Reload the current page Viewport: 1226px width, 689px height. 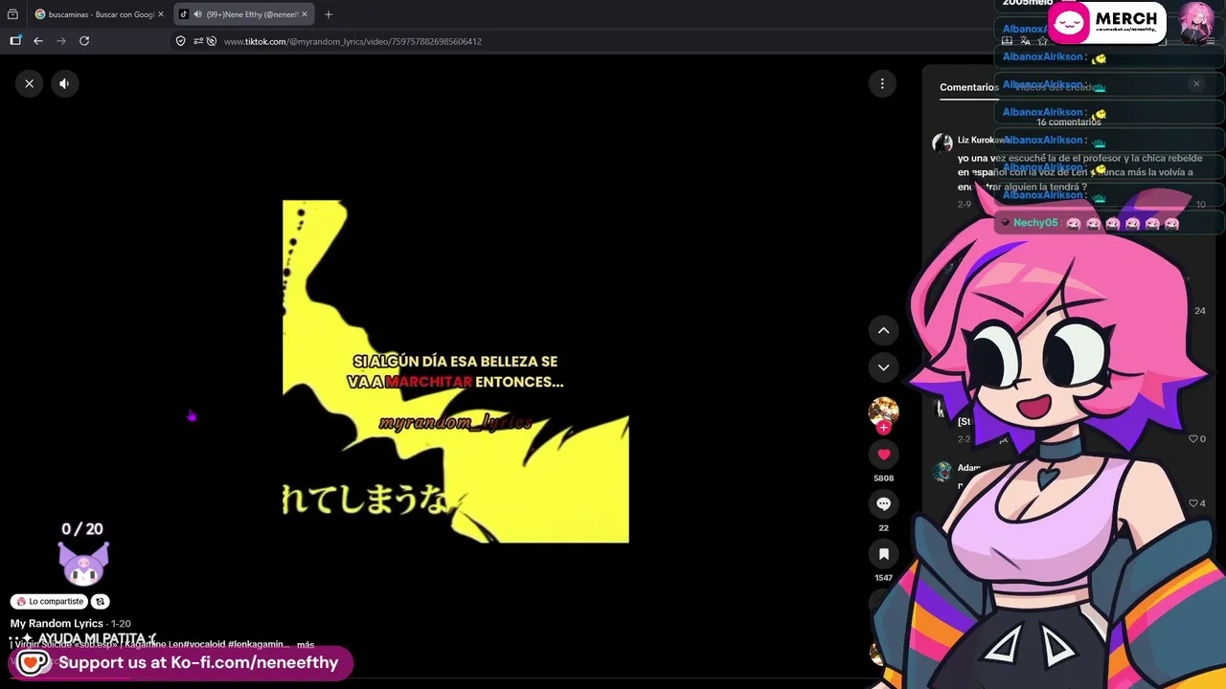[84, 41]
